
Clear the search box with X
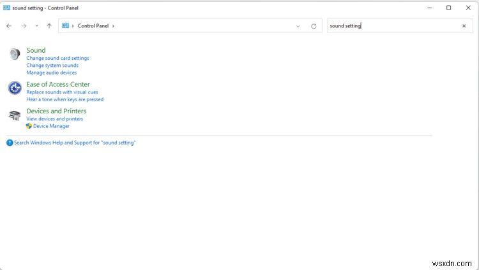pyautogui.click(x=464, y=26)
